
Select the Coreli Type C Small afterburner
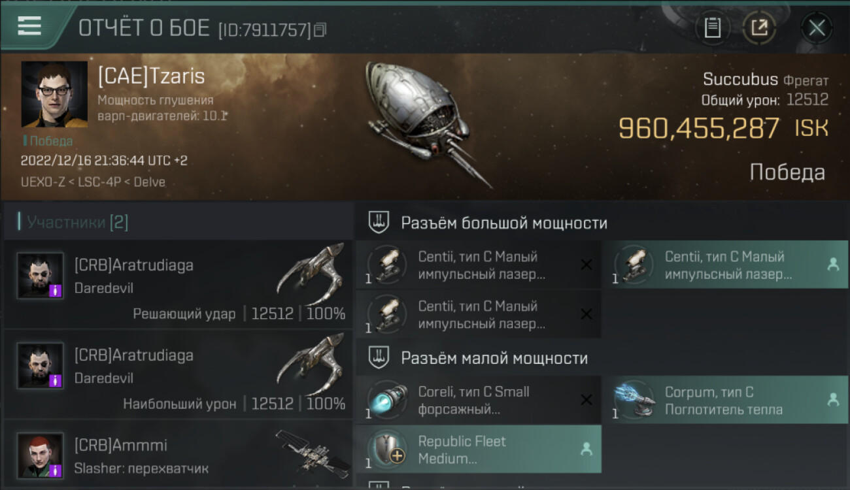point(479,400)
